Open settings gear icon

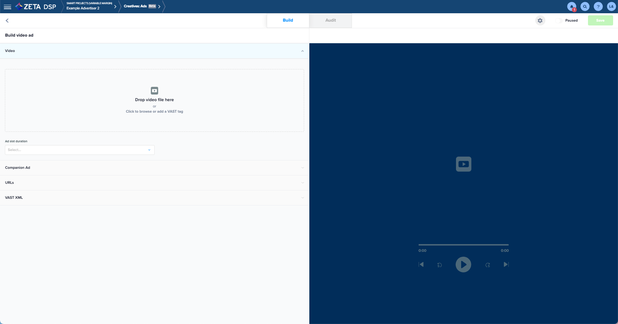540,21
